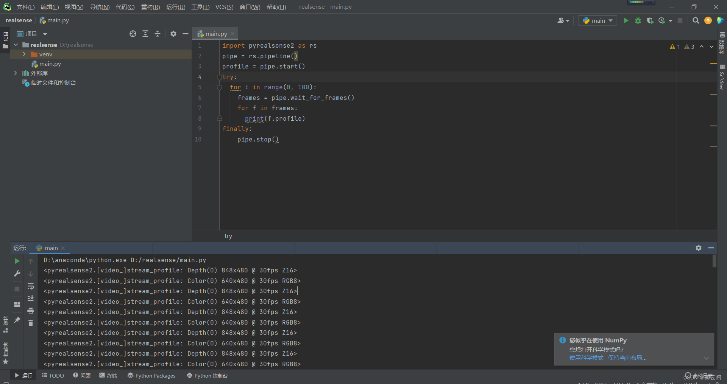Viewport: 727px width, 384px height.
Task: Clear console with trash icon
Action: pos(31,323)
